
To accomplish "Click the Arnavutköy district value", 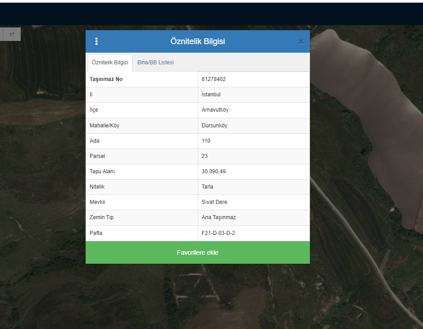I will 215,110.
